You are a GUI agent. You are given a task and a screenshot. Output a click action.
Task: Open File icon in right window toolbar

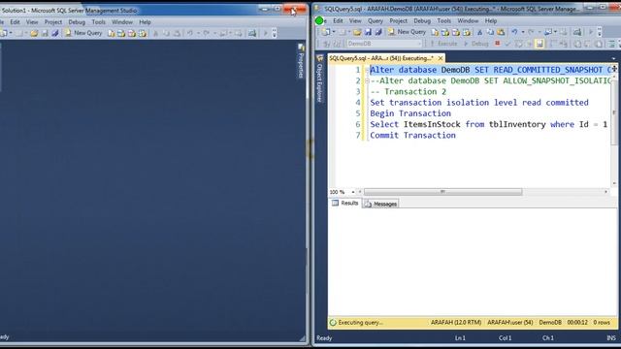click(357, 32)
